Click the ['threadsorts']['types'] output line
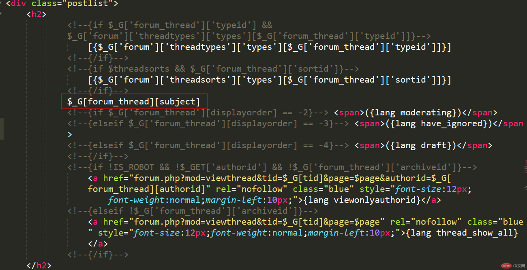Image resolution: width=527 pixels, height=270 pixels. [x=270, y=80]
